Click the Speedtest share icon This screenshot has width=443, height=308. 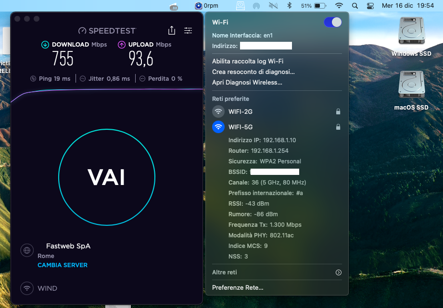(172, 30)
